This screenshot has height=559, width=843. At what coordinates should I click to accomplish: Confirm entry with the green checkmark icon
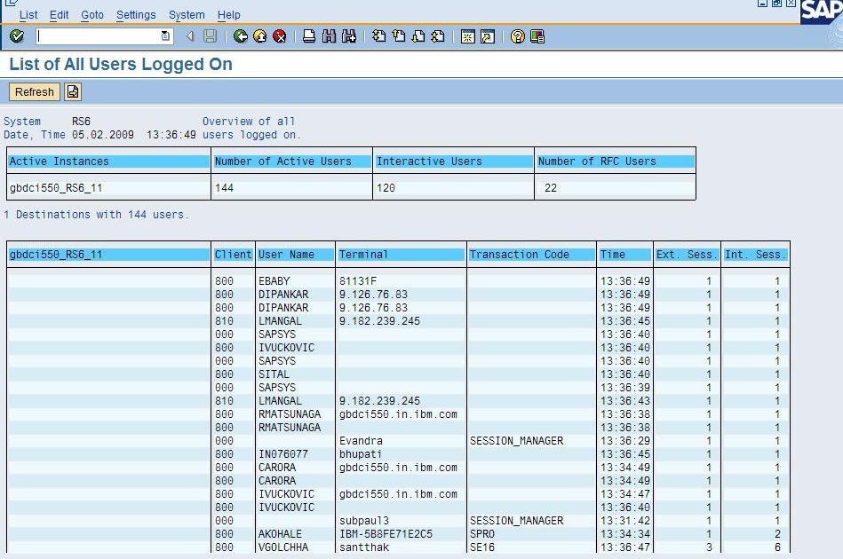pyautogui.click(x=15, y=36)
